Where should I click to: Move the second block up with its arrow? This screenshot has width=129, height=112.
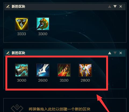pos(110,53)
